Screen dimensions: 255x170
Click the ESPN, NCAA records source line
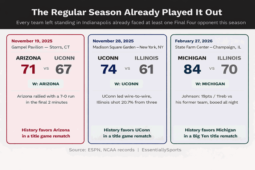pos(127,150)
